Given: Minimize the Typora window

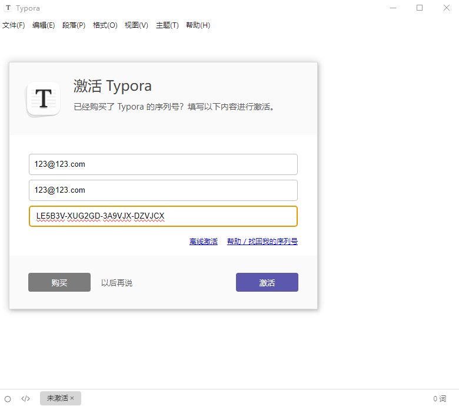Looking at the screenshot, I should point(393,8).
